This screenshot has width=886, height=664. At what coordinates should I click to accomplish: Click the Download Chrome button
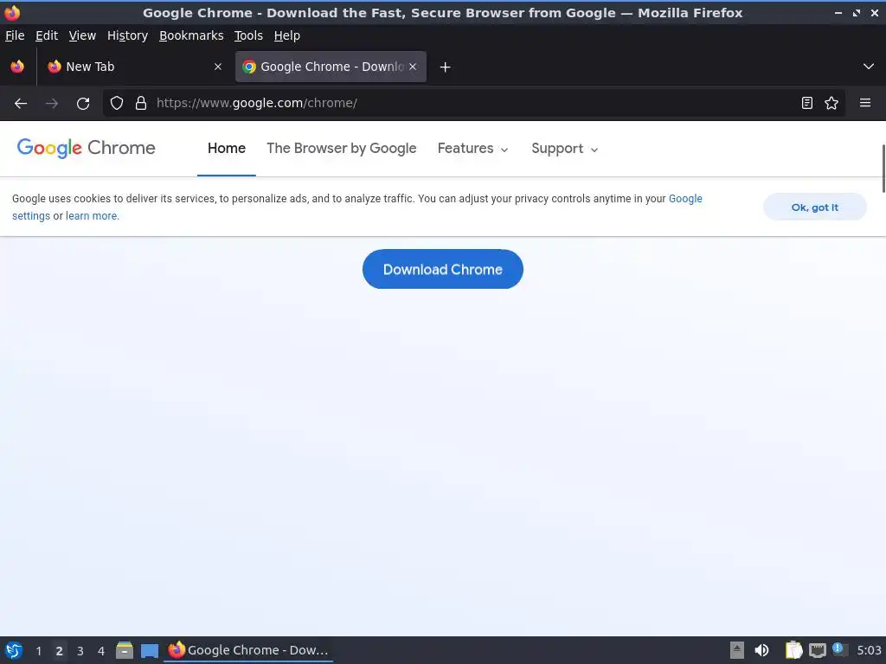[x=442, y=270]
